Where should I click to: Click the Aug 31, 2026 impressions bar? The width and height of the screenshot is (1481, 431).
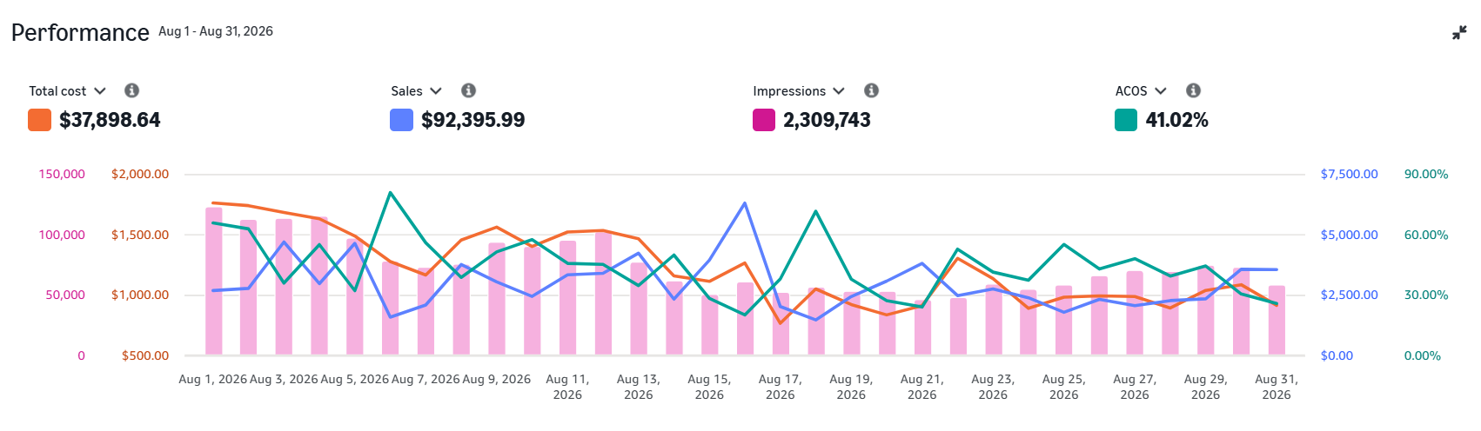click(1277, 320)
